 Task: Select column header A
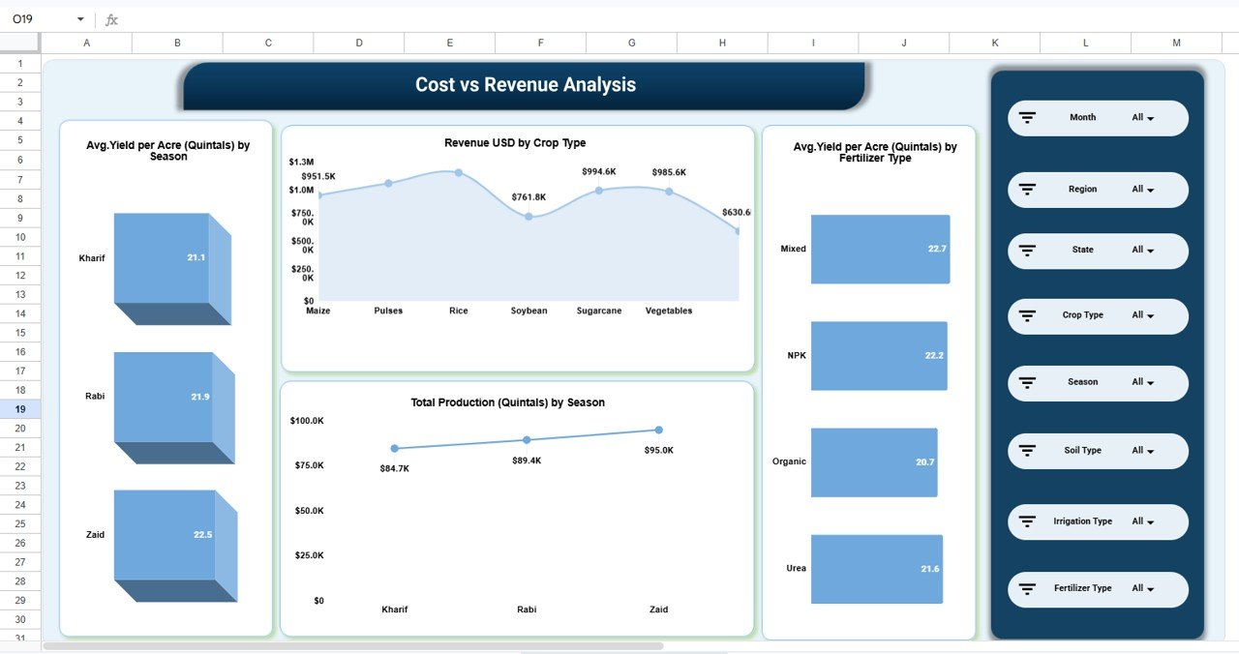click(86, 43)
